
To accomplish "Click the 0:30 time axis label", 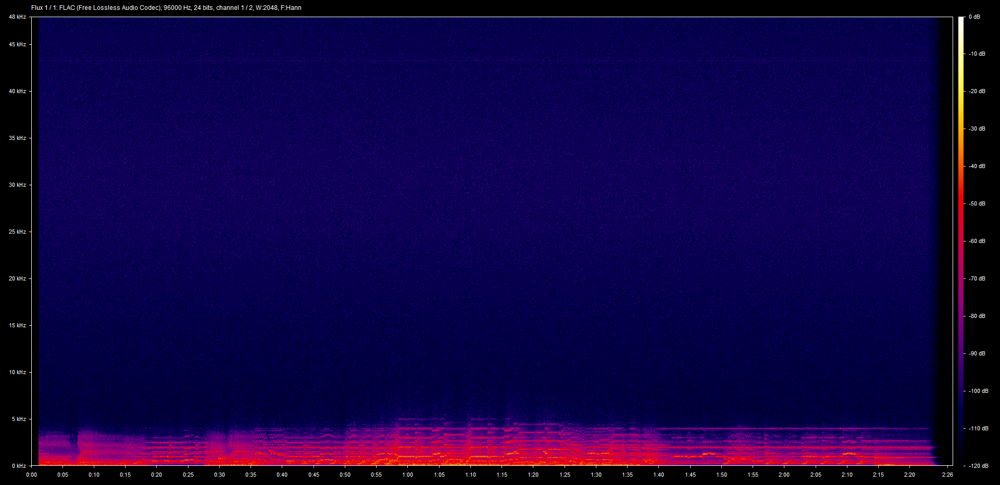I will tap(219, 475).
